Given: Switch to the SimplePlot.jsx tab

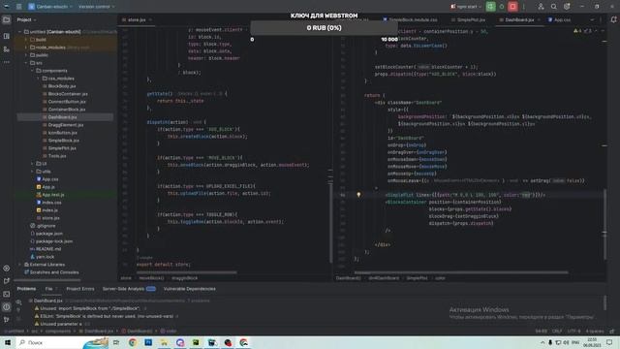Looking at the screenshot, I should click(468, 19).
